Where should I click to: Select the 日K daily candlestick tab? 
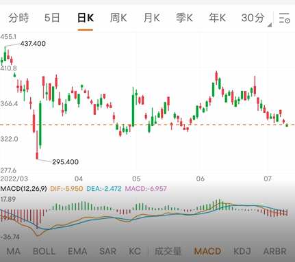point(86,18)
